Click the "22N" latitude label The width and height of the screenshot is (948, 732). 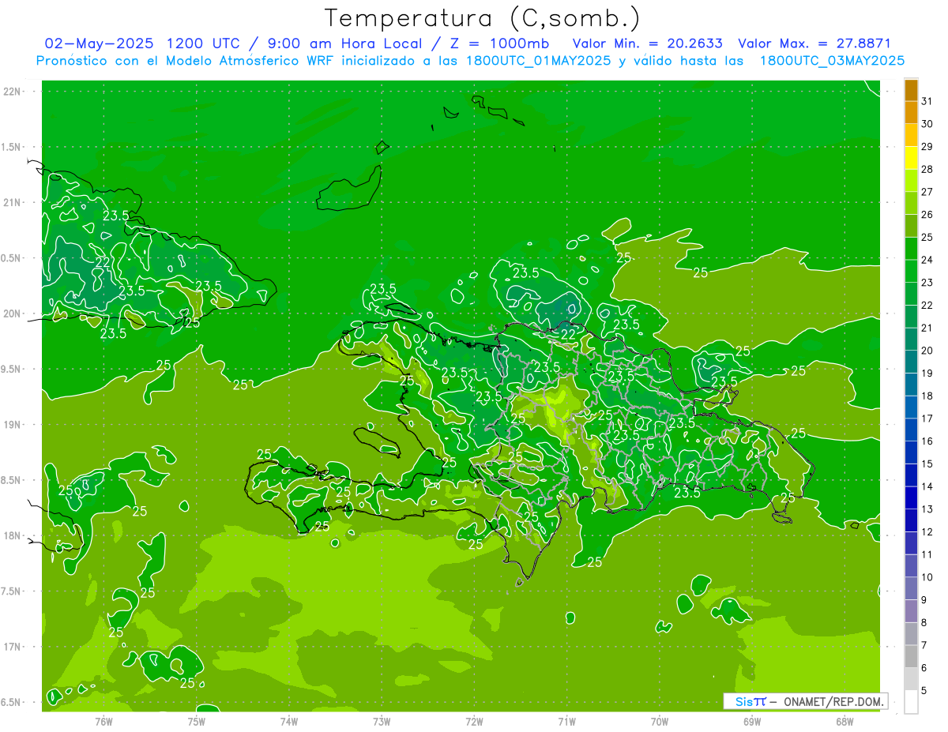(x=12, y=92)
